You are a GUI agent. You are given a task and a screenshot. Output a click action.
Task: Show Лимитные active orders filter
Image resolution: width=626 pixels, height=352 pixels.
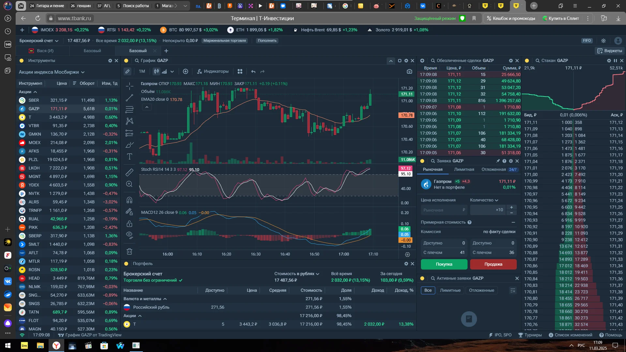450,290
